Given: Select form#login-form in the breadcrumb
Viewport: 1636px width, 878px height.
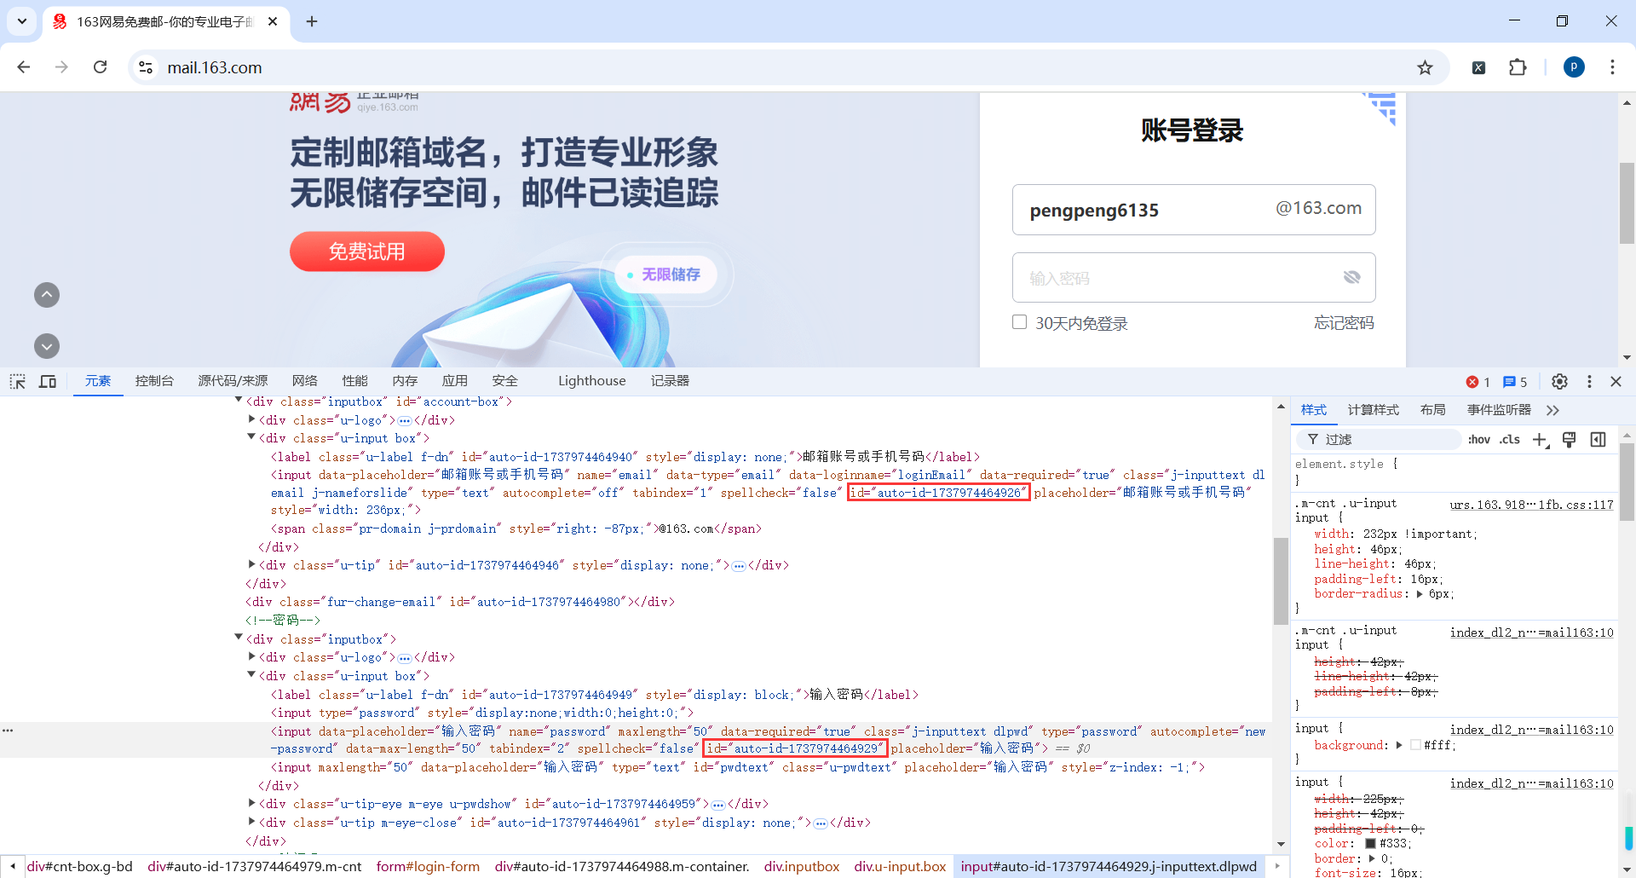Looking at the screenshot, I should pos(428,867).
